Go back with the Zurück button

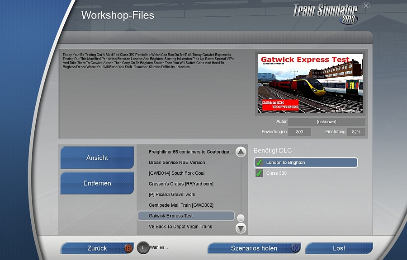click(97, 248)
